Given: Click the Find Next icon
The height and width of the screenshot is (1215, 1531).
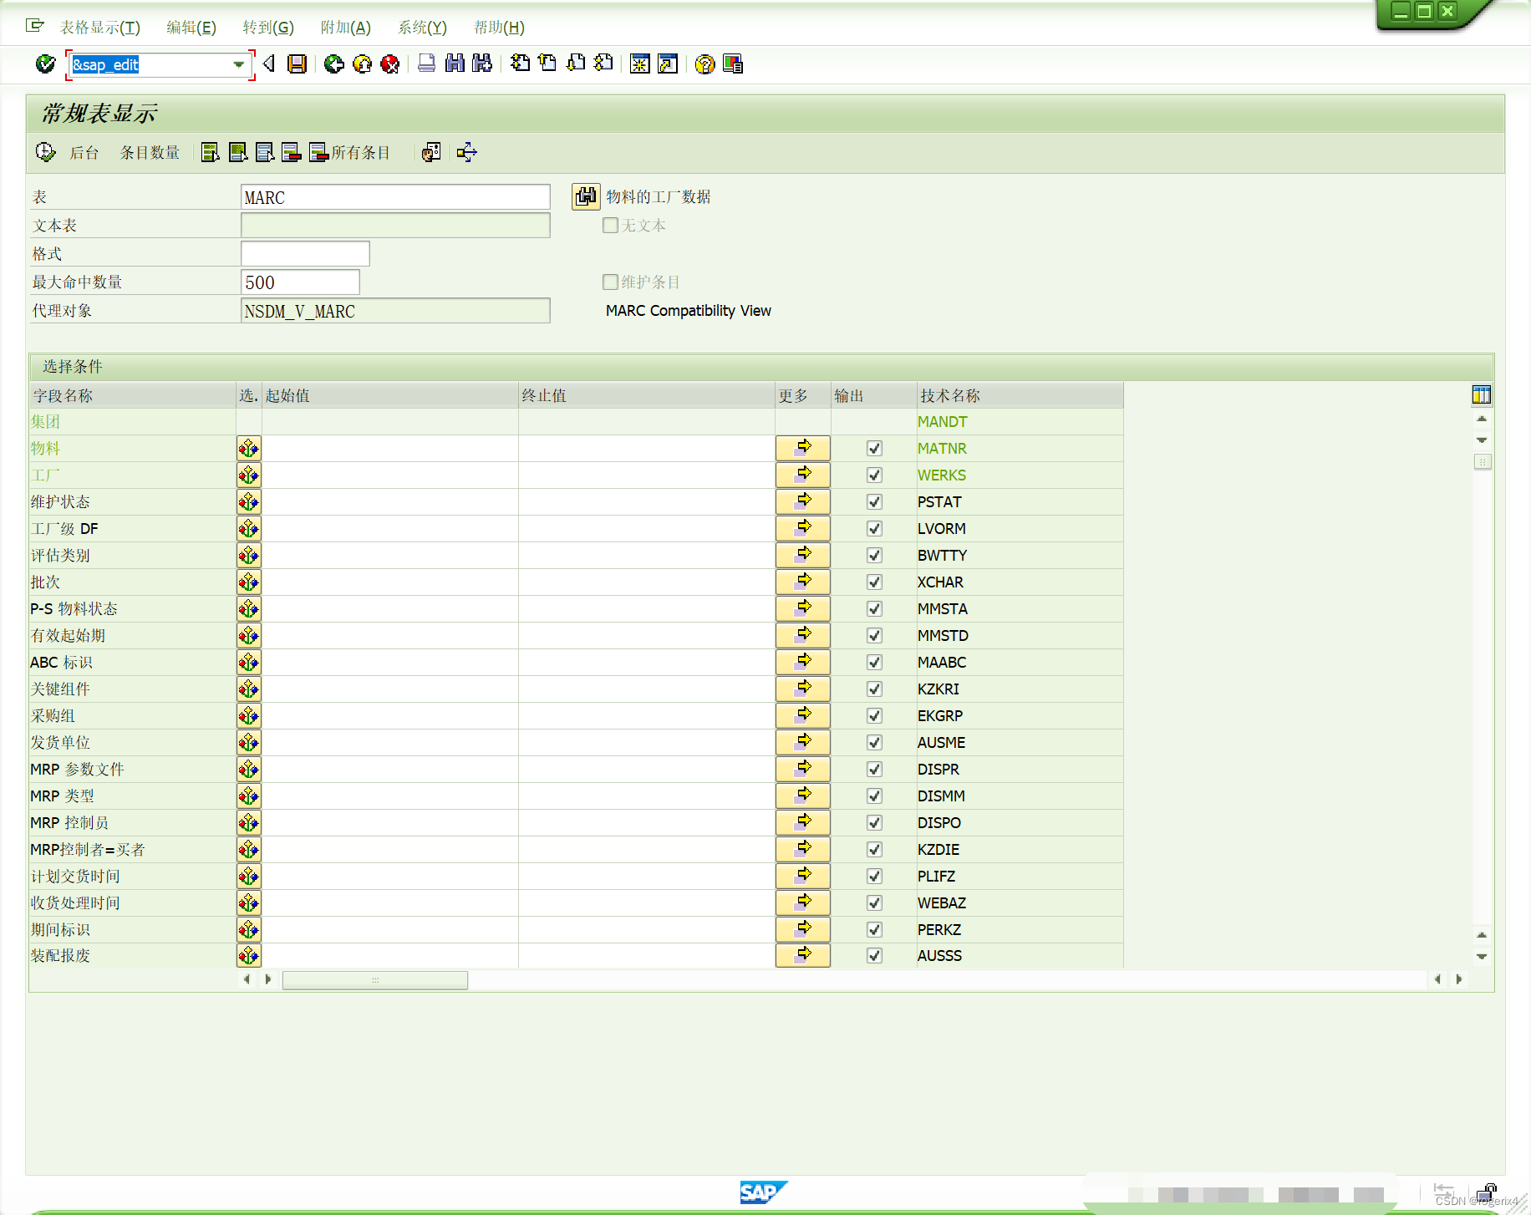Looking at the screenshot, I should [x=482, y=64].
